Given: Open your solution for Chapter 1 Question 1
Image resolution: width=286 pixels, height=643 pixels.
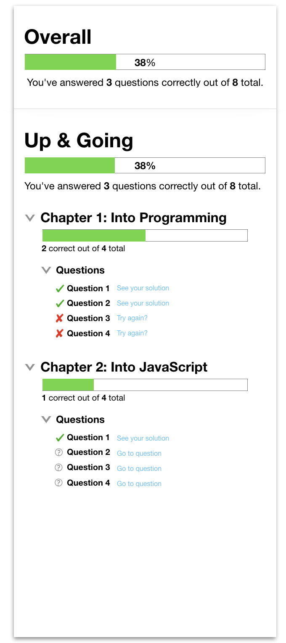Looking at the screenshot, I should coord(143,288).
